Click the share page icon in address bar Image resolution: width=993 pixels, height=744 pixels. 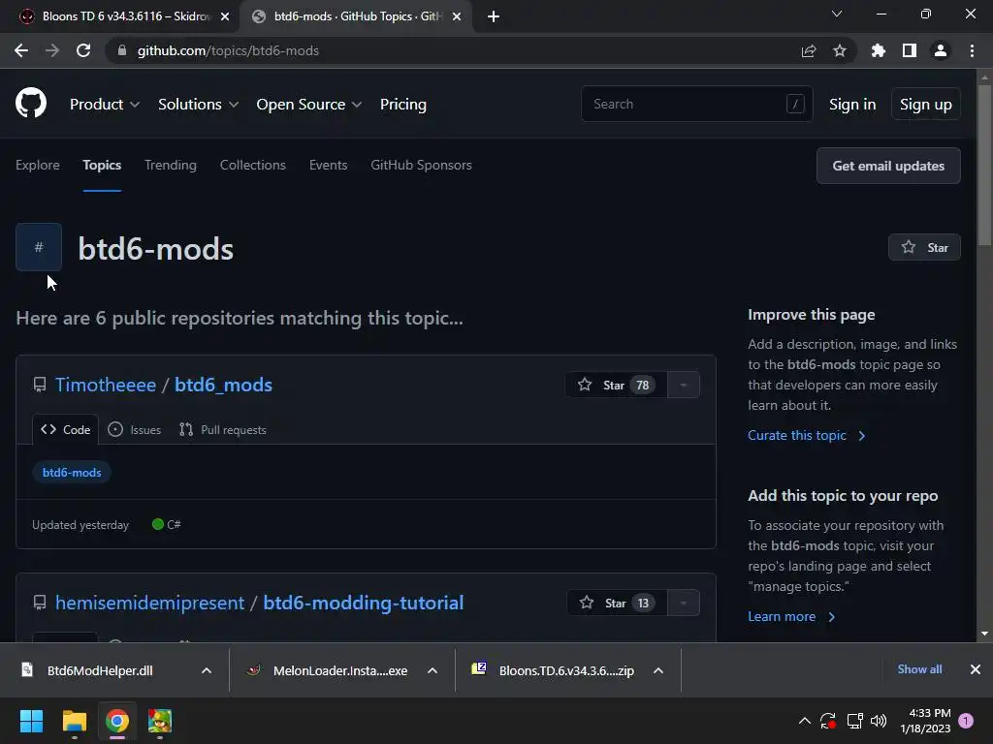click(x=809, y=50)
